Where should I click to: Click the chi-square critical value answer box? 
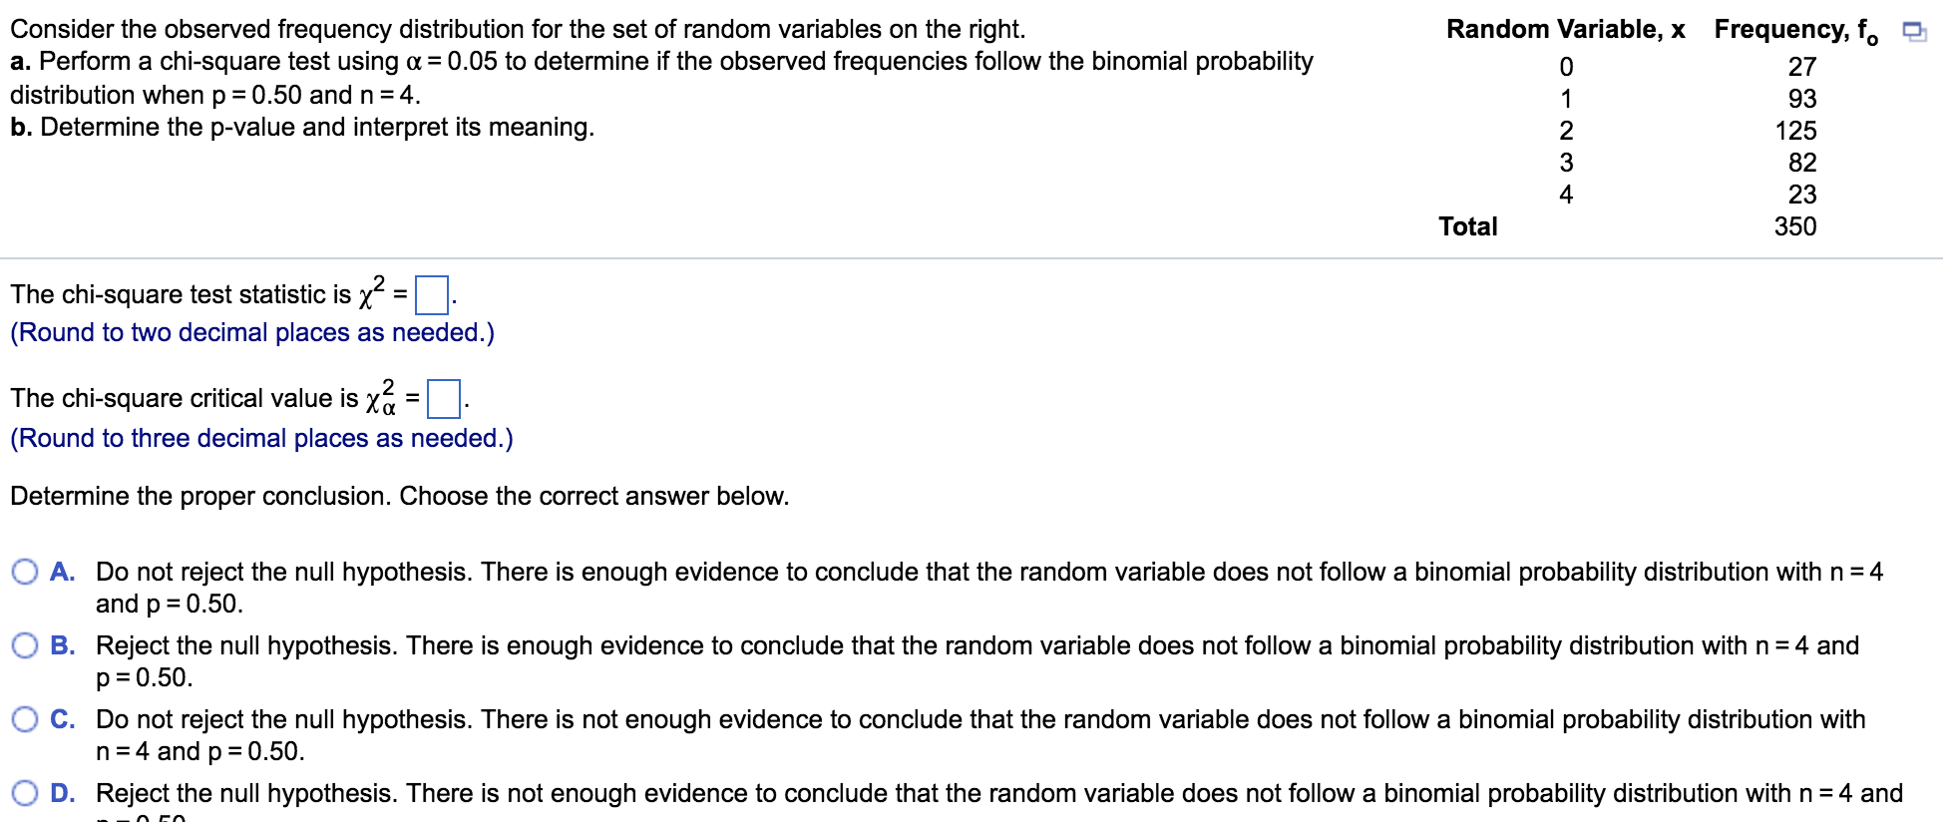coord(443,398)
